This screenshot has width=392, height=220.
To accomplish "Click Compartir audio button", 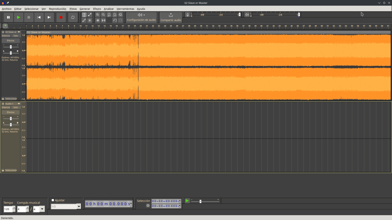I will 171,17.
